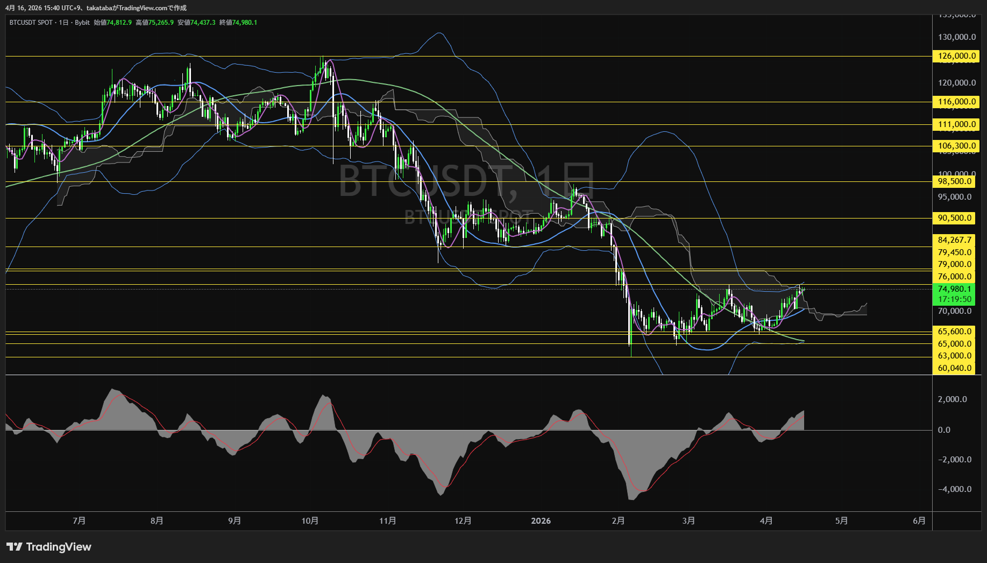Click the 7月 label on time axis
The width and height of the screenshot is (987, 563).
coord(79,521)
